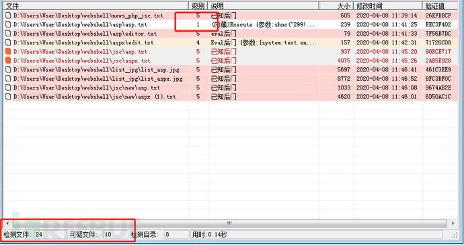This screenshot has width=464, height=245.
Task: Sort by the 文件 column header
Action: 96,5
